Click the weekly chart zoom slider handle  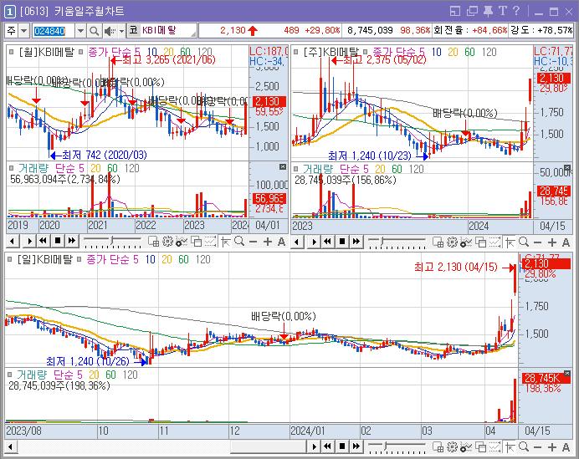click(382, 242)
